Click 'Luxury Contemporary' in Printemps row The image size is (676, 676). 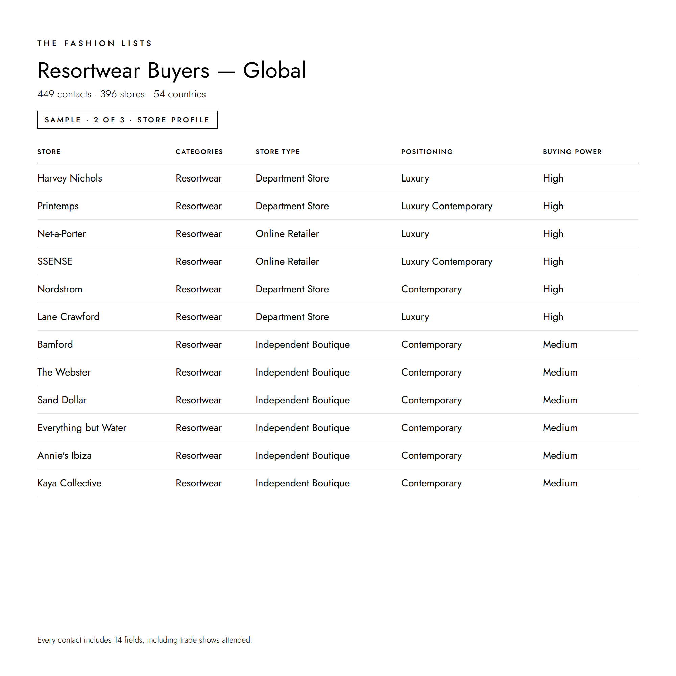click(447, 206)
